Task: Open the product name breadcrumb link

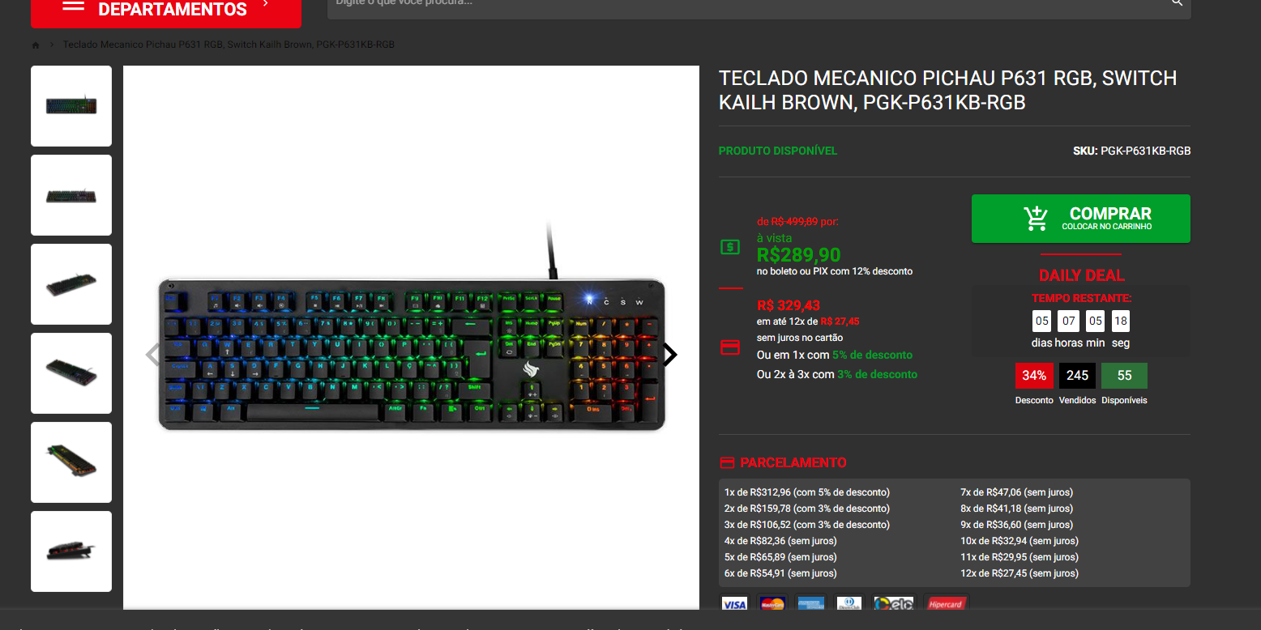Action: (229, 45)
